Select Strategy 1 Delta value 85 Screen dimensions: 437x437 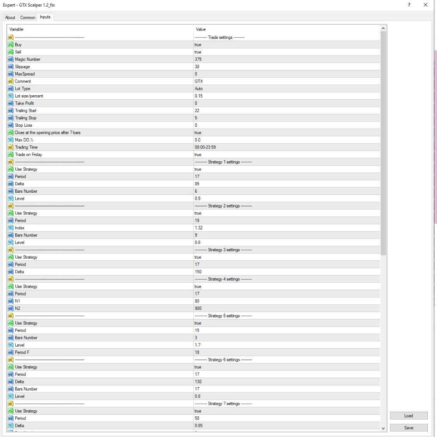click(197, 184)
